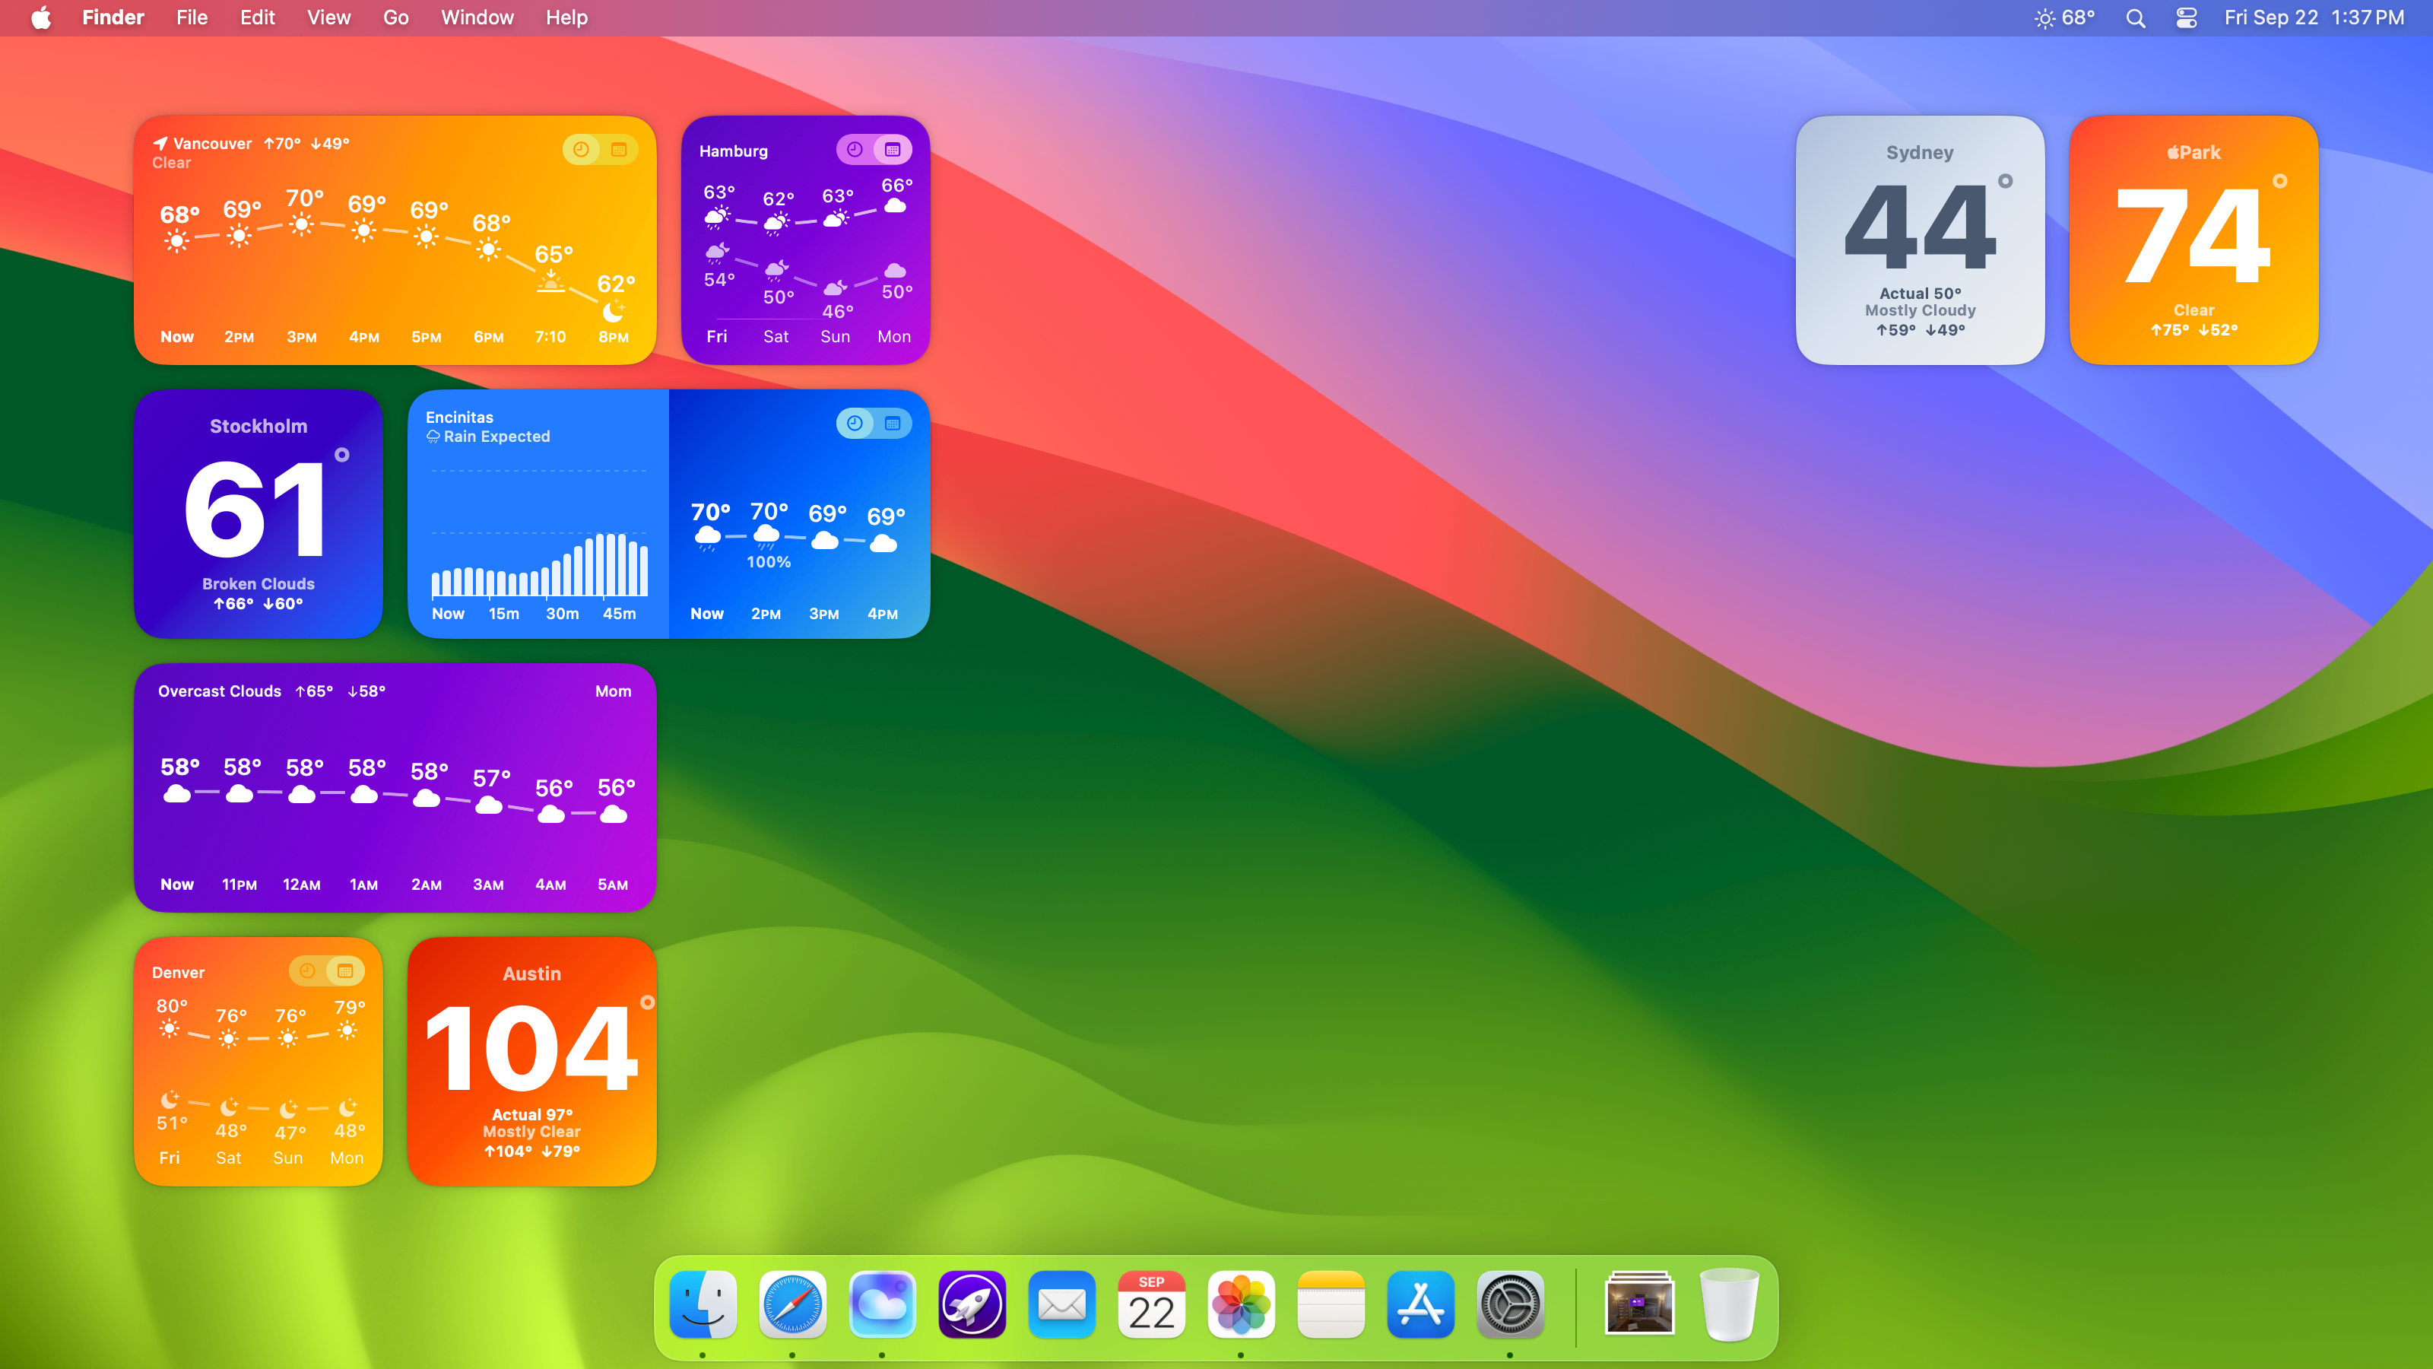Viewport: 2433px width, 1369px height.
Task: Open the Apple menu
Action: [40, 18]
